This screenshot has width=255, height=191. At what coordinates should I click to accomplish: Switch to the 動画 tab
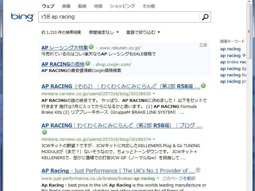(82, 6)
